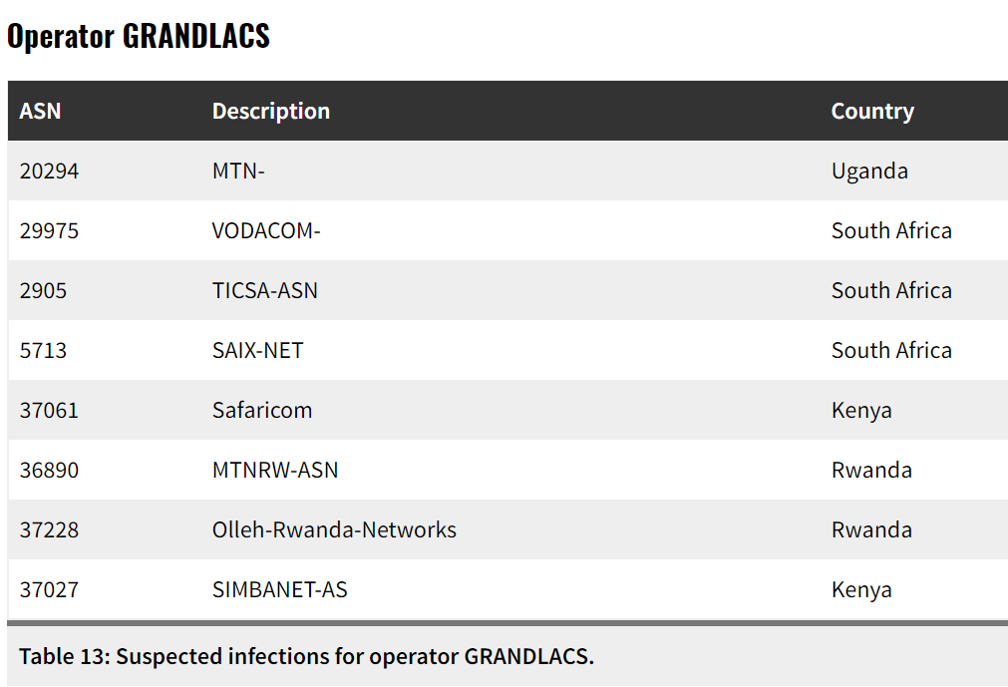
Task: Select ASN 2905 in the table
Action: 43,290
